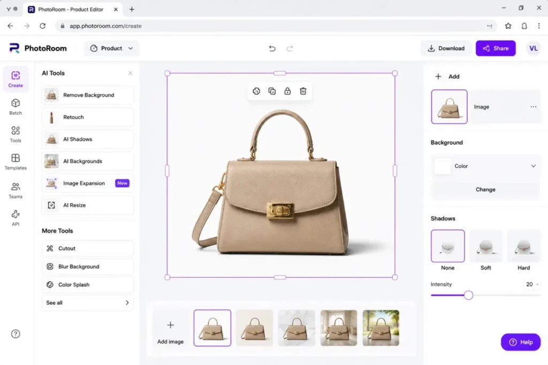The image size is (548, 365).
Task: Open the browser tab search dropdown
Action: tap(9, 9)
